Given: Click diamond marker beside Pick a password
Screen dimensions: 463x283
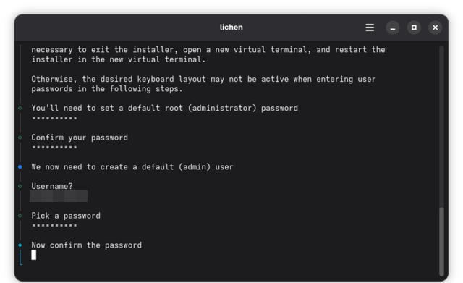Looking at the screenshot, I should [20, 216].
